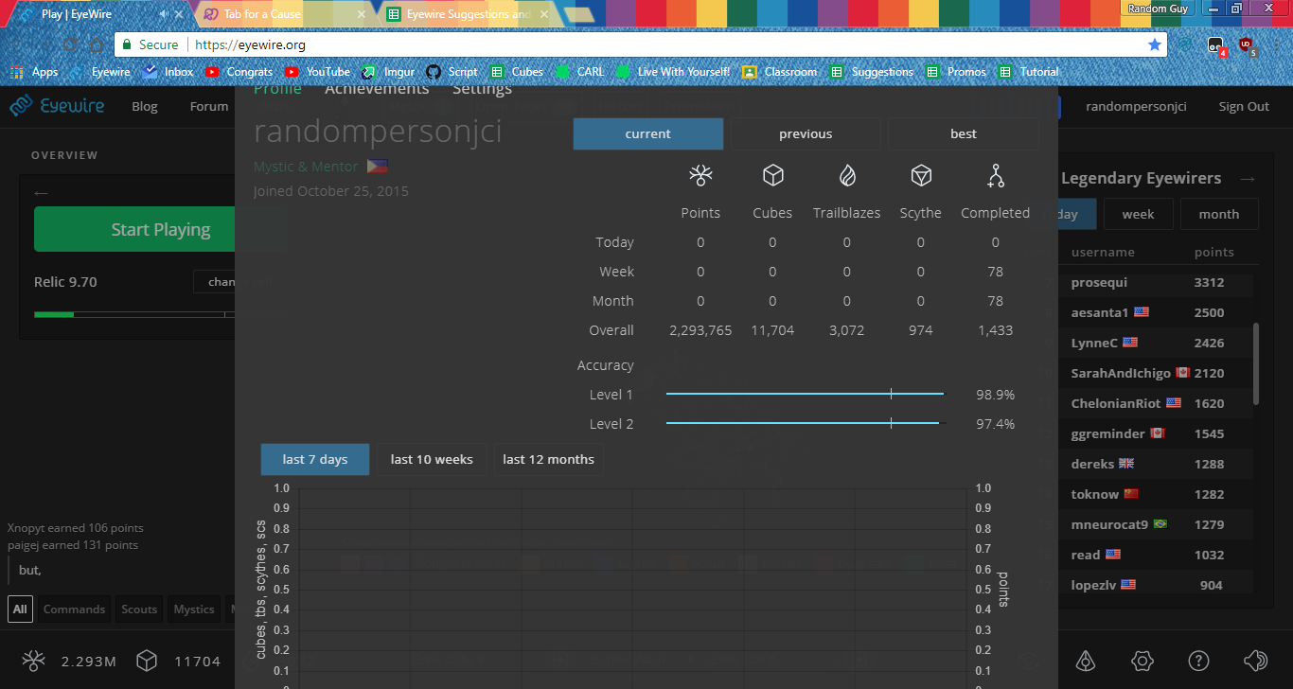Open the uBlock extension icon
1293x689 pixels.
click(1247, 44)
